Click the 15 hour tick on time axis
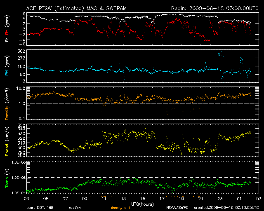The height and width of the screenshot is (211, 264). (142, 199)
